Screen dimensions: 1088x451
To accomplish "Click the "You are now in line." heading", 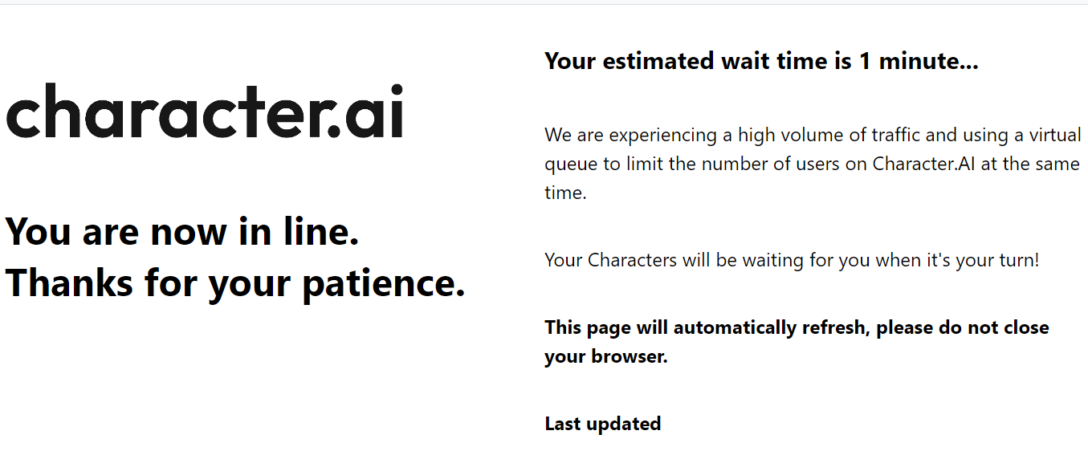I will 182,232.
